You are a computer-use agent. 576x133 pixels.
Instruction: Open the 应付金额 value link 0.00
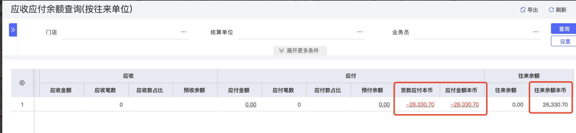(x=251, y=105)
